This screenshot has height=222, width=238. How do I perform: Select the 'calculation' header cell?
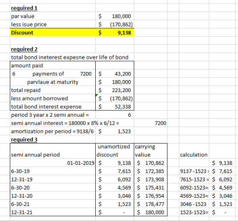(194, 155)
